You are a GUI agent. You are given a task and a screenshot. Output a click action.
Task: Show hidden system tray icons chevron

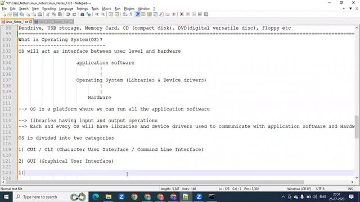pos(283,197)
